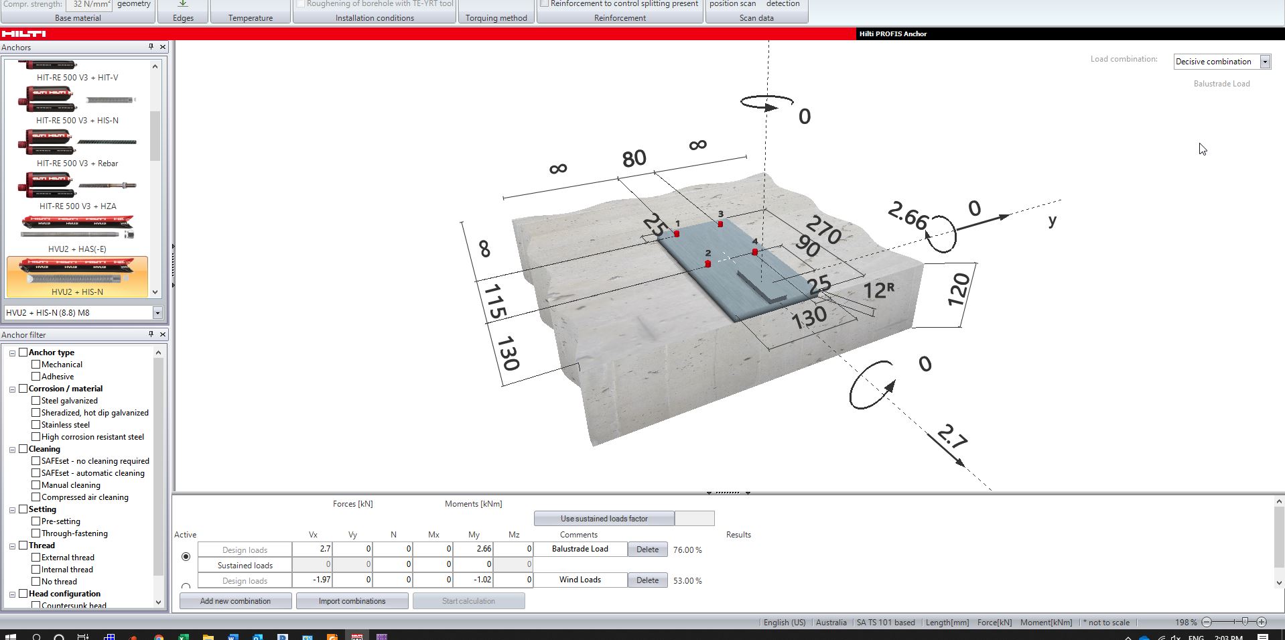Click the zoom out minus icon

click(x=1207, y=622)
